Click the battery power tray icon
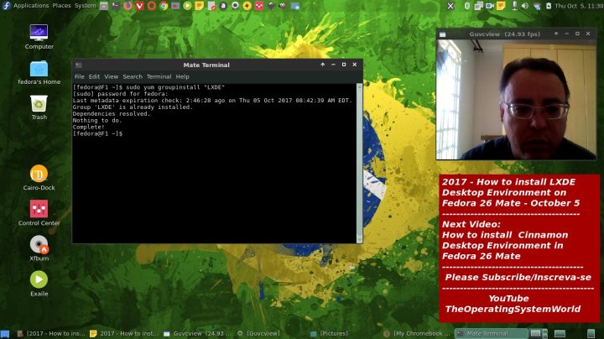This screenshot has width=604, height=339. point(548,6)
